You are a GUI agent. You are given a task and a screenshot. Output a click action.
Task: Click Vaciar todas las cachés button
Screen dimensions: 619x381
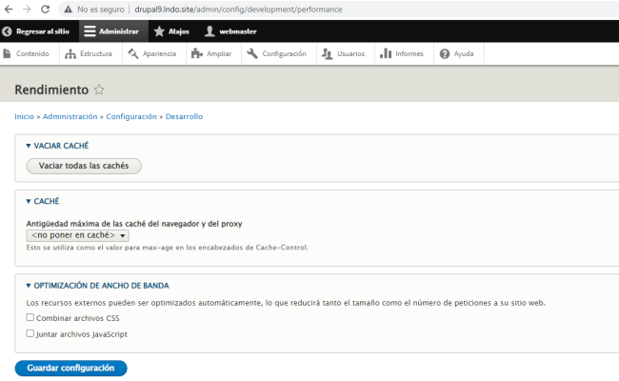click(x=84, y=166)
